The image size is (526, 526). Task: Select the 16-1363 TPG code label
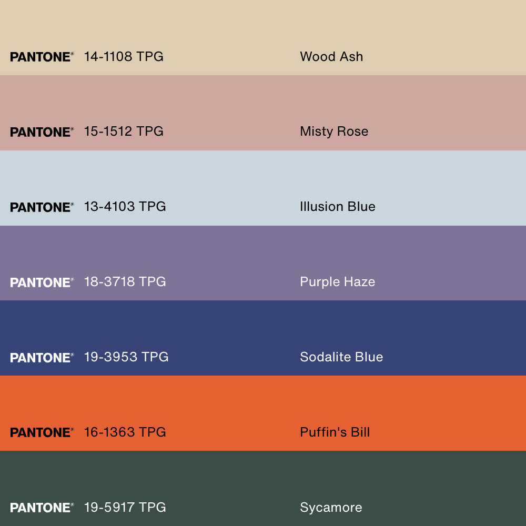(125, 432)
